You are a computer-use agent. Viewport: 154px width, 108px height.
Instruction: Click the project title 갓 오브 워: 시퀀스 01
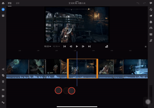click(x=77, y=3)
